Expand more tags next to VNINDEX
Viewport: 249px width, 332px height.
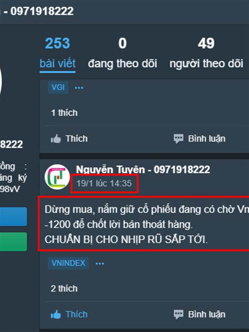[x=100, y=264]
